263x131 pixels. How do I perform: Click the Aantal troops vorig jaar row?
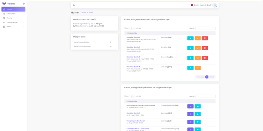click(94, 46)
